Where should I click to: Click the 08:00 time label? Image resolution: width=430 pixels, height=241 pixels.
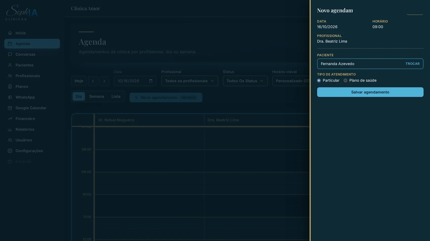pyautogui.click(x=87, y=149)
